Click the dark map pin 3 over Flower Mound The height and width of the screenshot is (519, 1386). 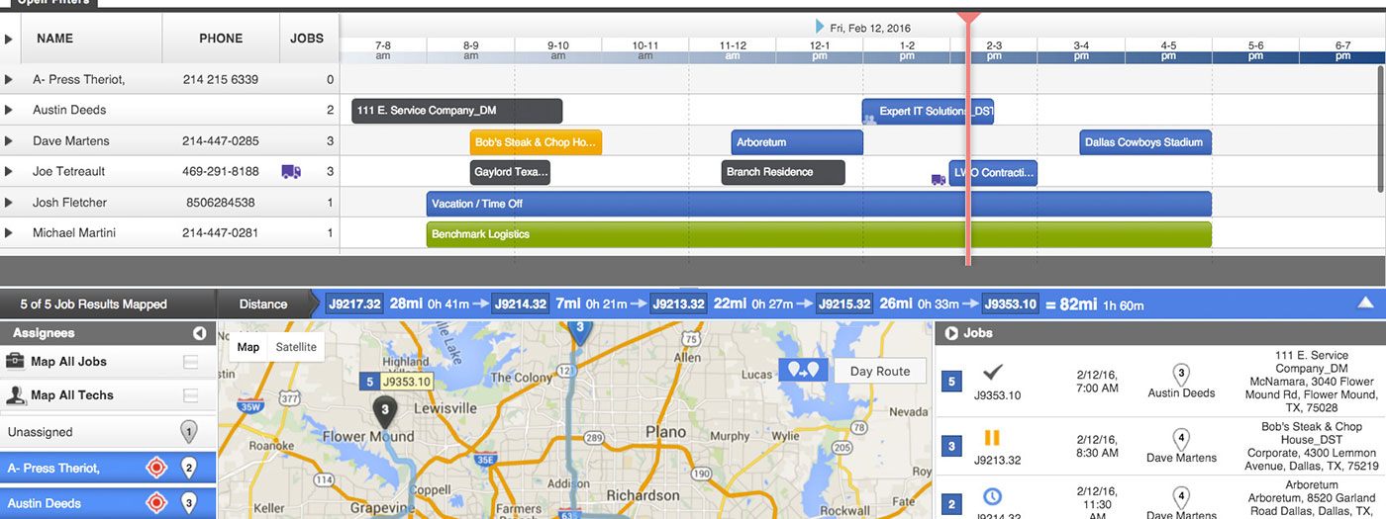pyautogui.click(x=384, y=411)
